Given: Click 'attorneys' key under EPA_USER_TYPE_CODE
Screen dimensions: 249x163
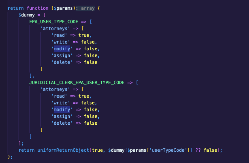Looking at the screenshot, I should [55, 28].
